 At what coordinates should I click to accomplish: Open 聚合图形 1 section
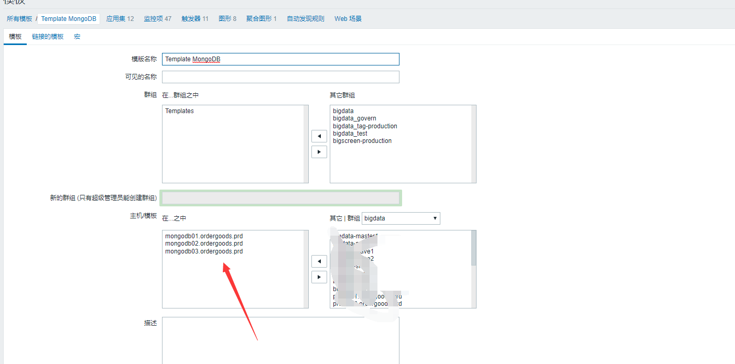coord(262,19)
